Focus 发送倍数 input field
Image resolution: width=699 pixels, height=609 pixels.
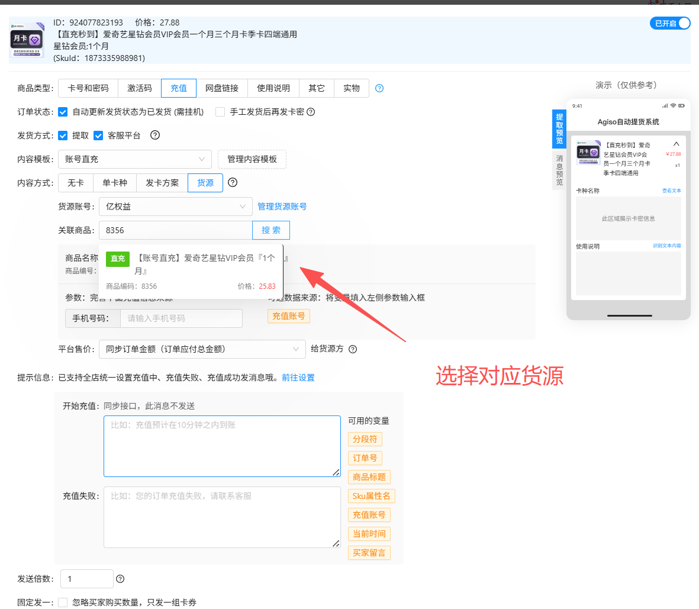point(87,579)
